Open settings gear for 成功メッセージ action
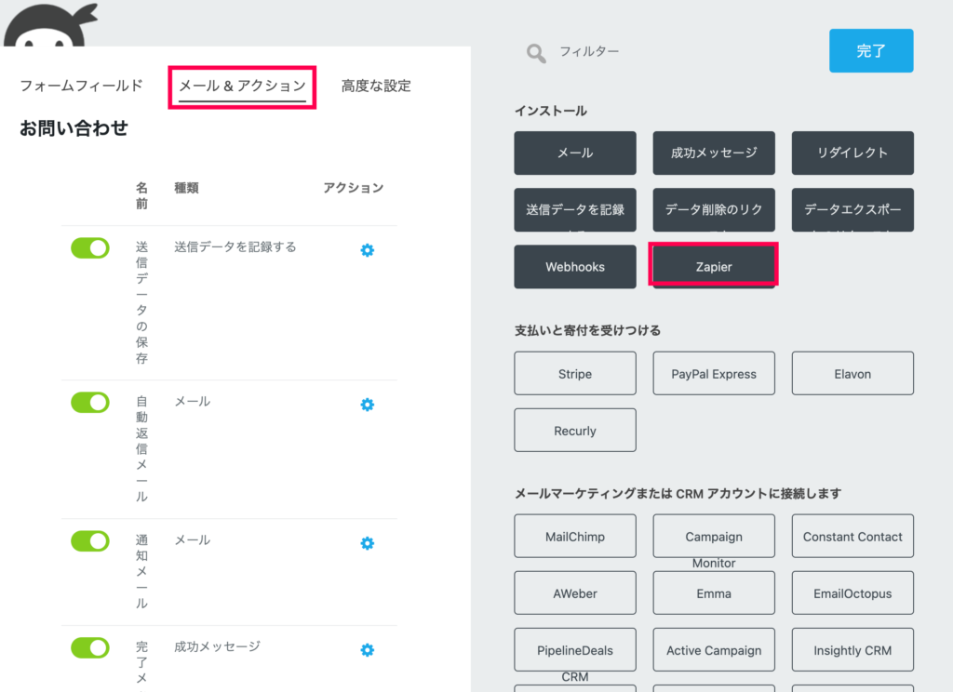The height and width of the screenshot is (692, 953). coord(367,649)
